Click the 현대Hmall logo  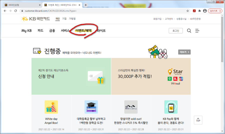(175, 83)
